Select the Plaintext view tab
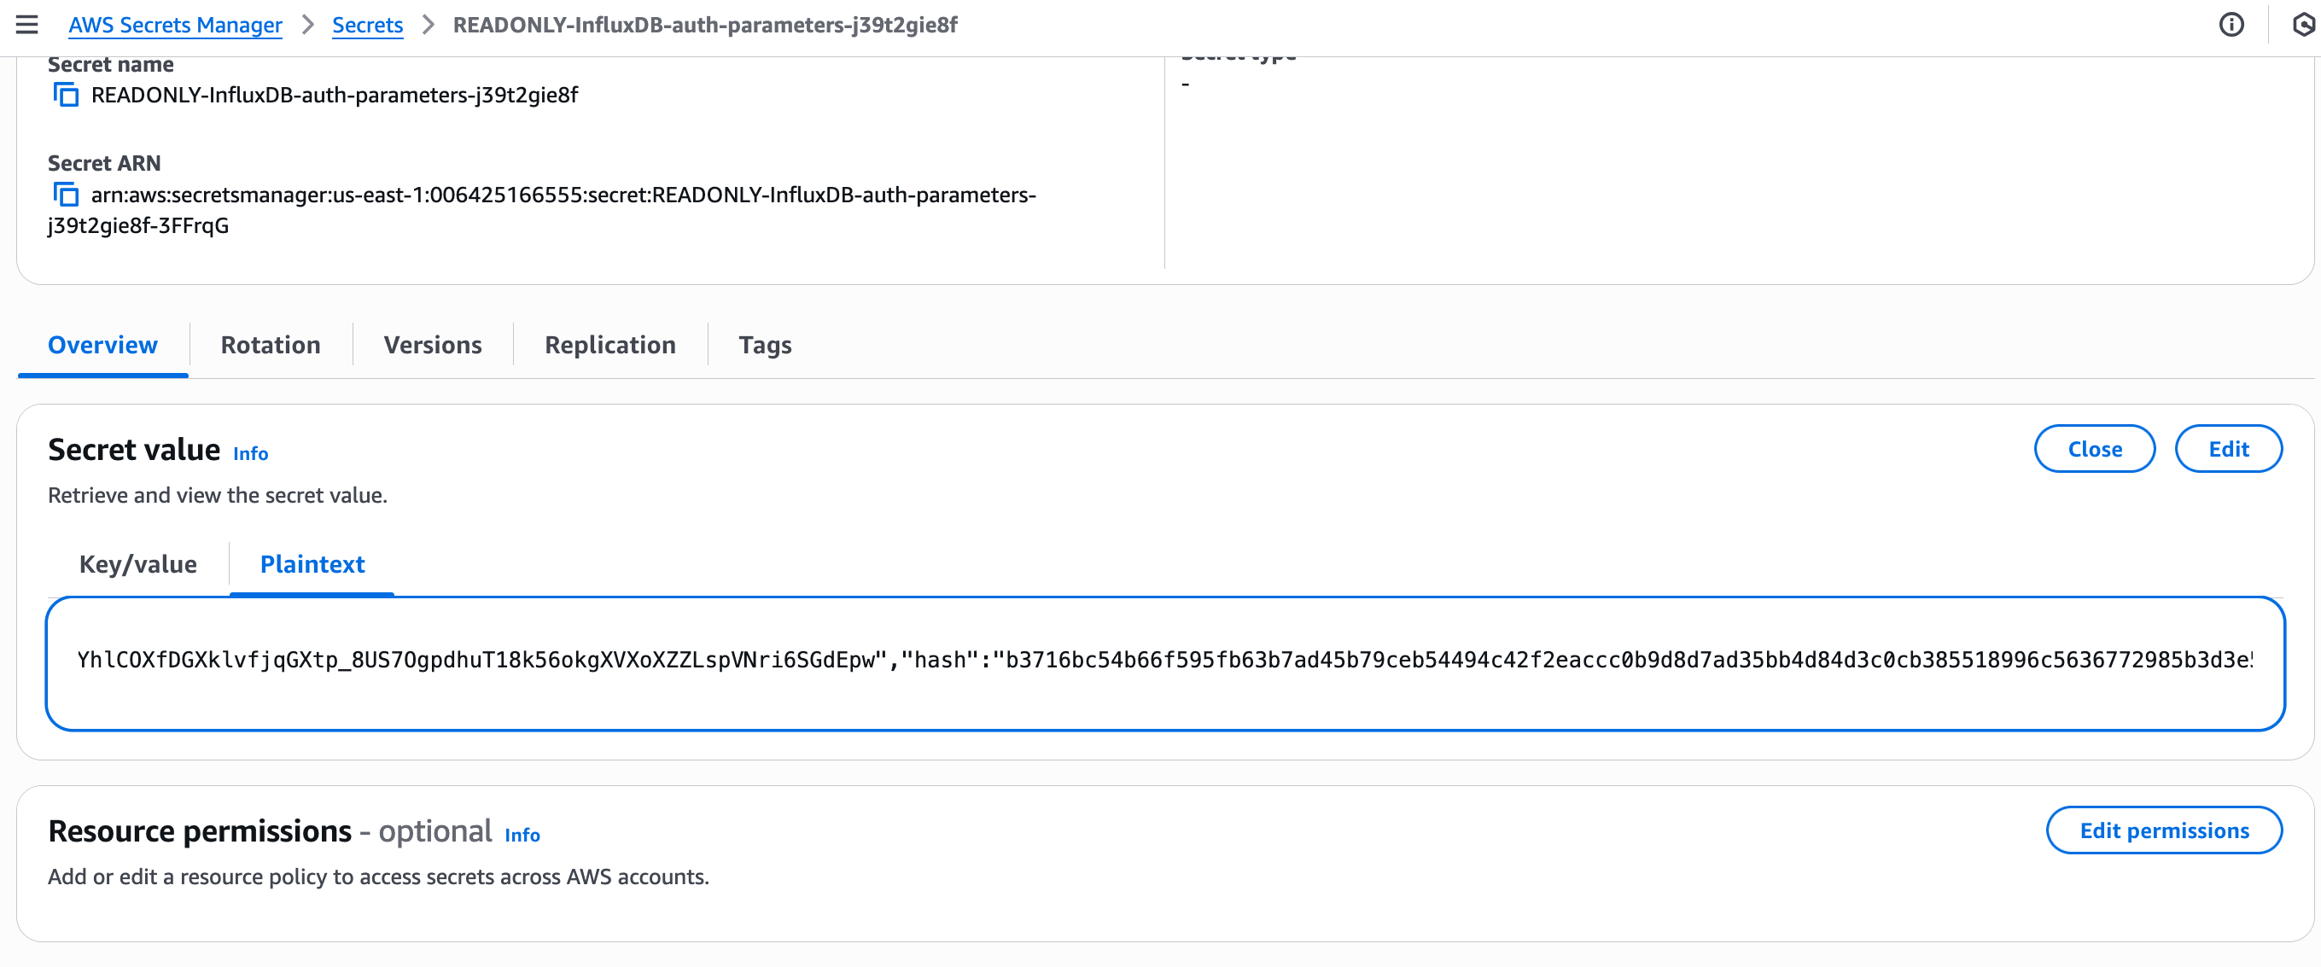This screenshot has width=2321, height=967. 312,564
